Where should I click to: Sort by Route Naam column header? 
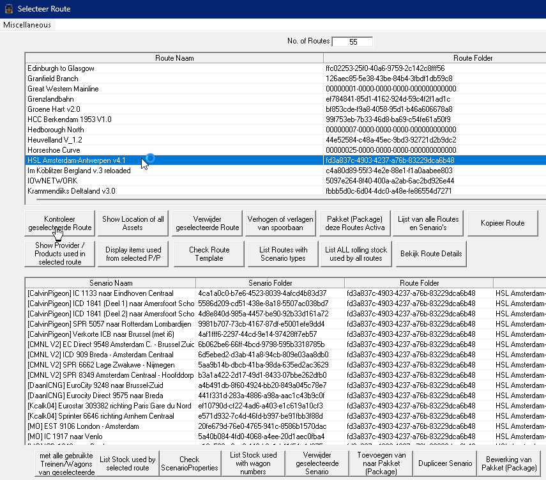coord(174,58)
